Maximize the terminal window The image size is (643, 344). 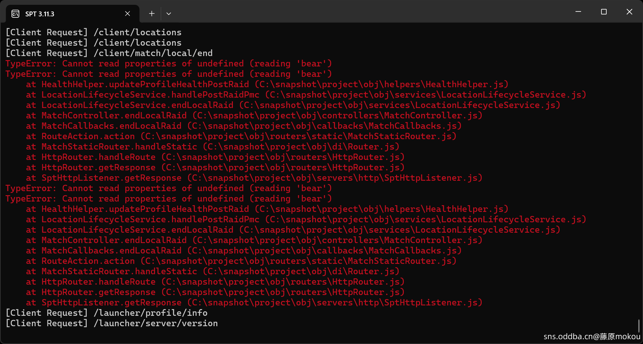[604, 12]
